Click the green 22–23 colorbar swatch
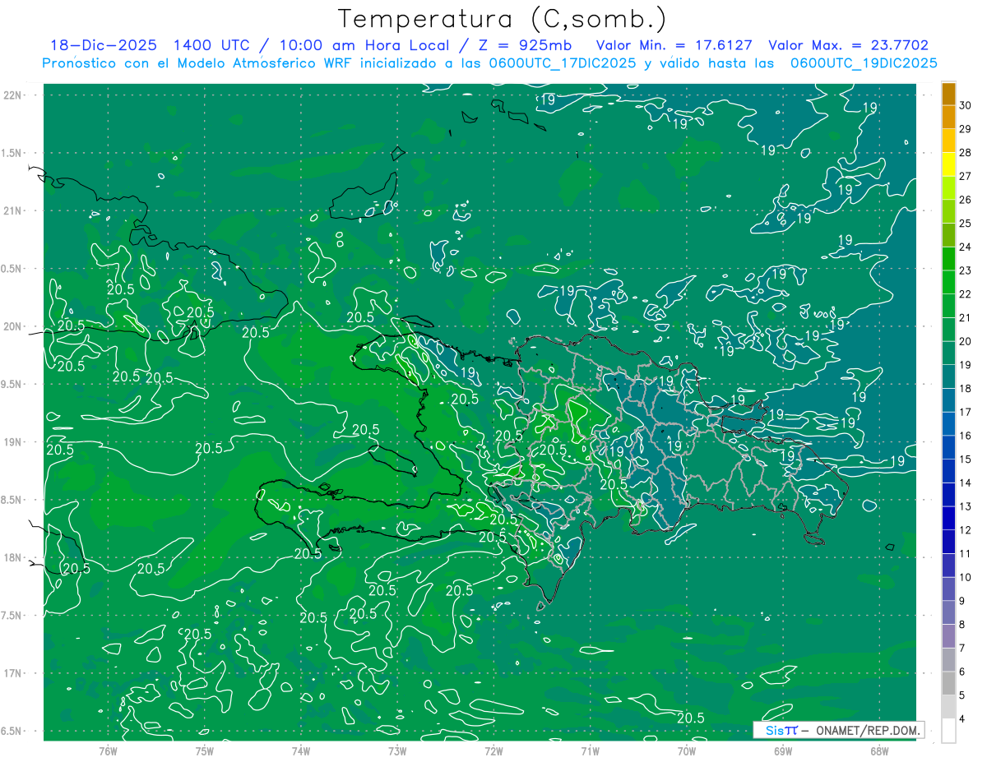The image size is (987, 762). coord(948,283)
